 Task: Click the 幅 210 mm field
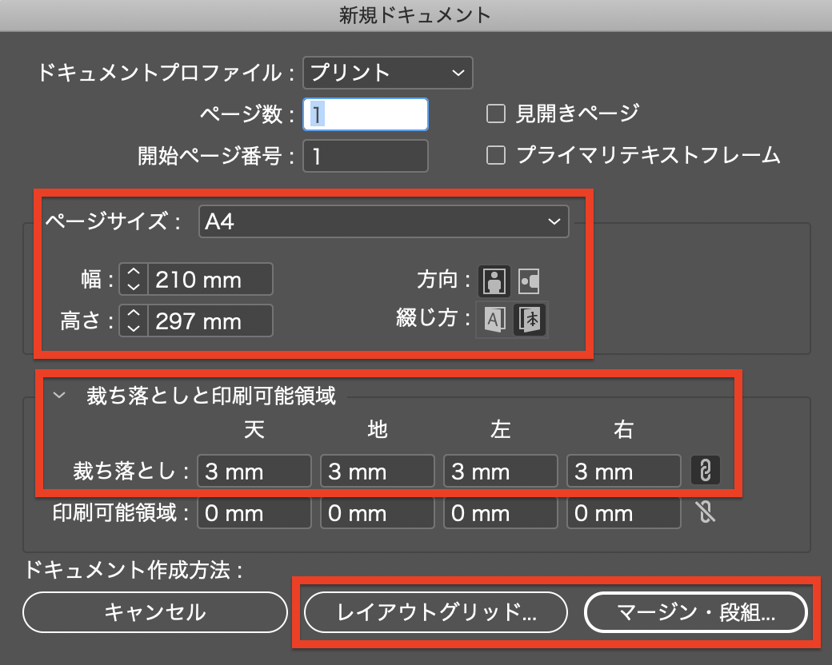(210, 279)
